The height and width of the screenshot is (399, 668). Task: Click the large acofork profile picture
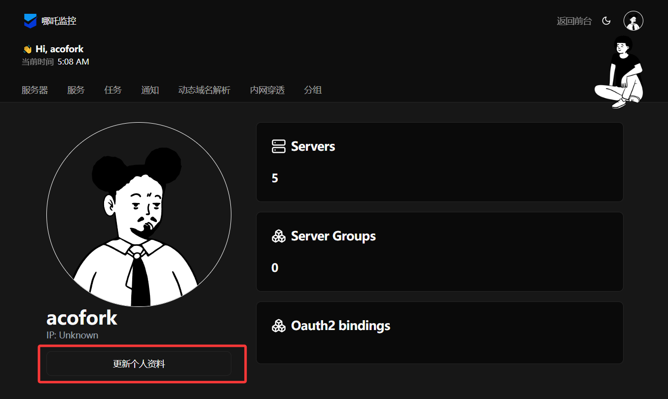[139, 214]
